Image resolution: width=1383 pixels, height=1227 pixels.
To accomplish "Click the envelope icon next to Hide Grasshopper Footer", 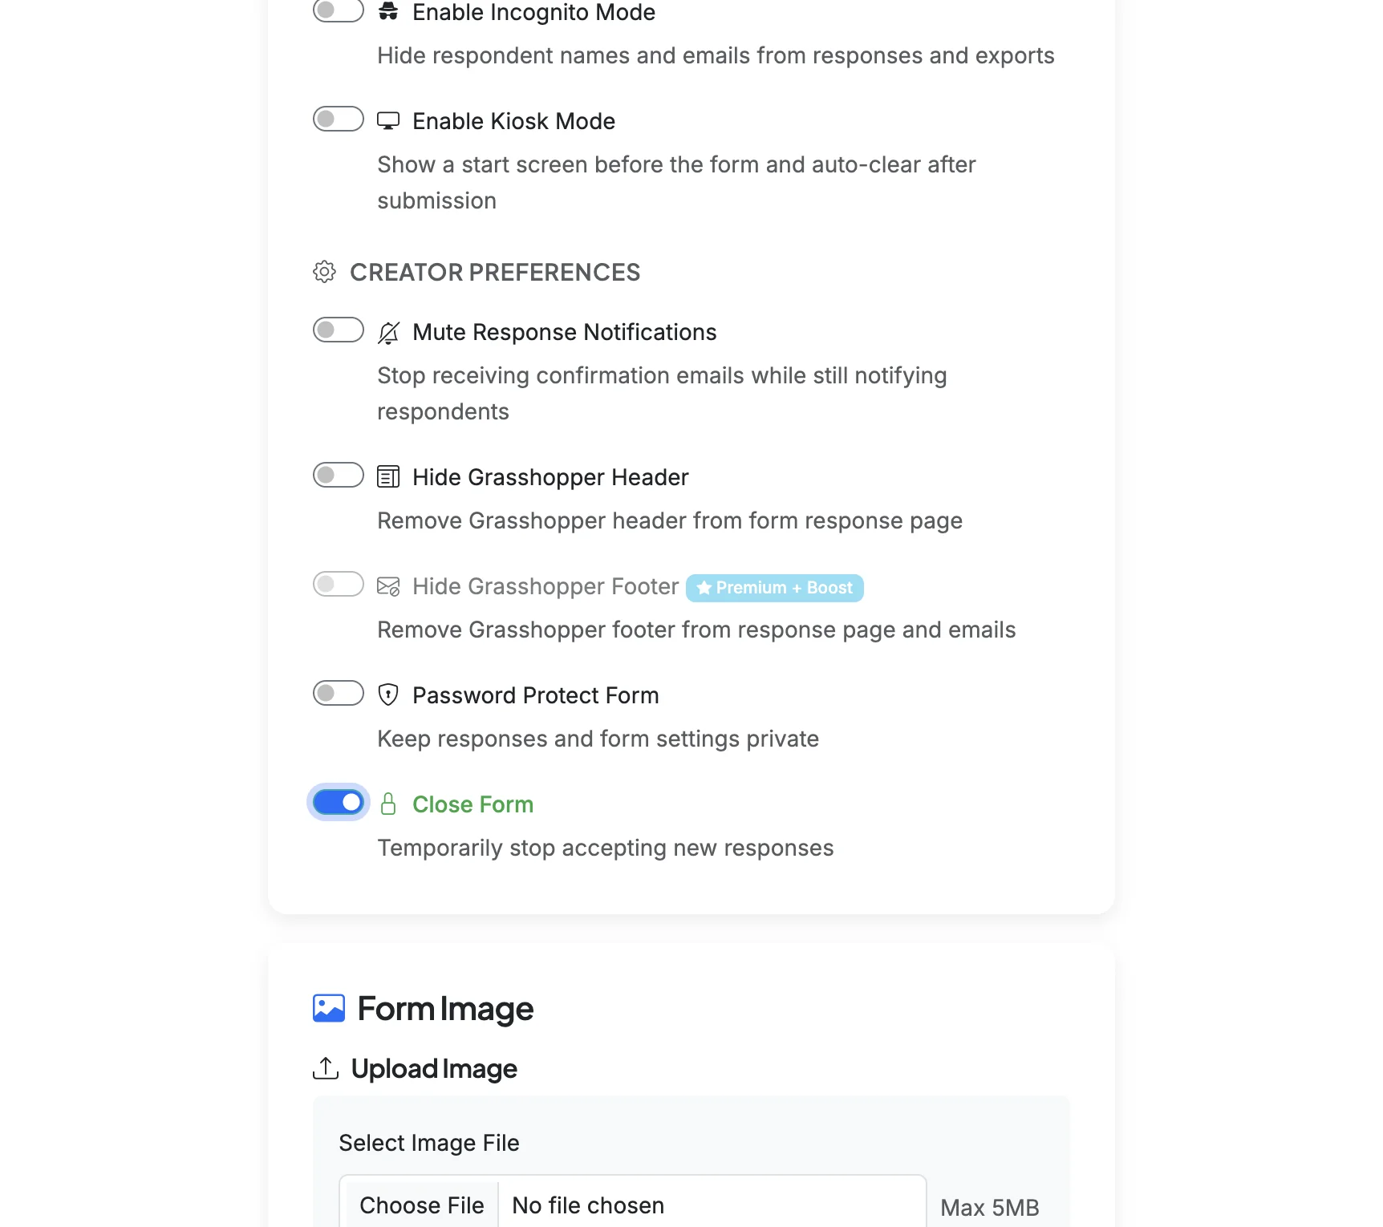I will coord(388,586).
